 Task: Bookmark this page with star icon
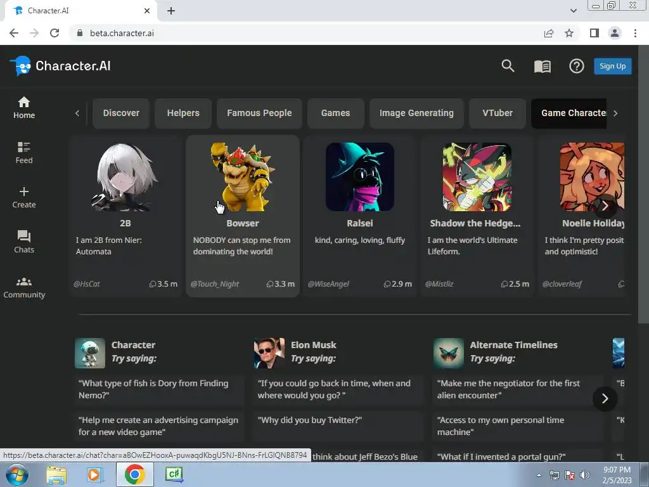pos(569,33)
